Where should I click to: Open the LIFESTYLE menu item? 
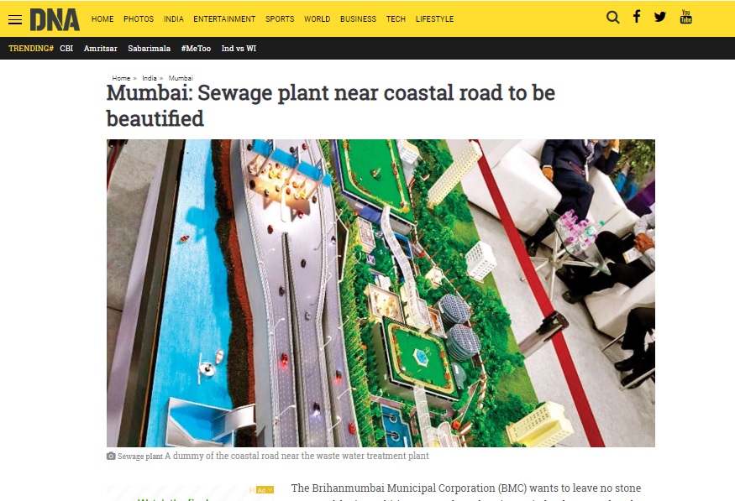434,19
